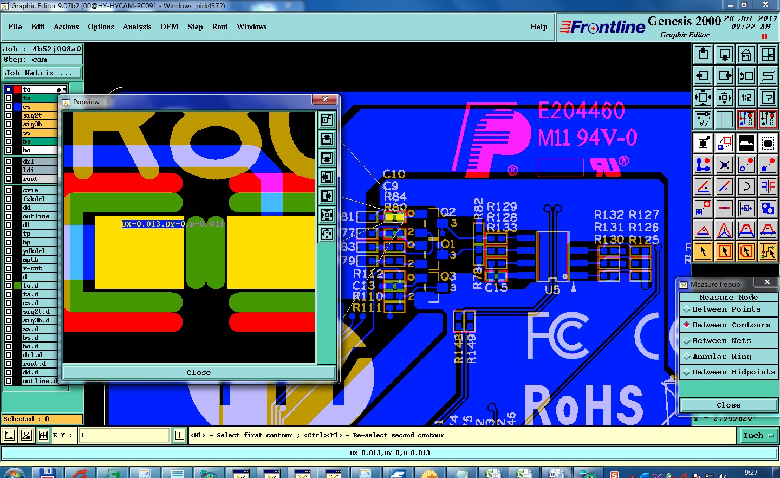
Task: Select Annular Ring measure mode
Action: 729,357
